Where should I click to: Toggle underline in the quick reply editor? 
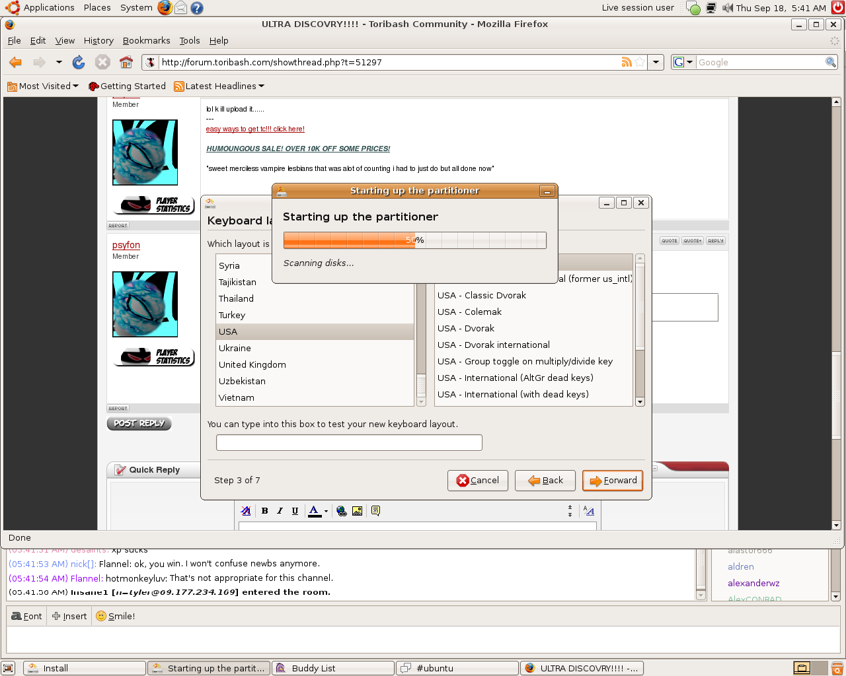(x=295, y=510)
